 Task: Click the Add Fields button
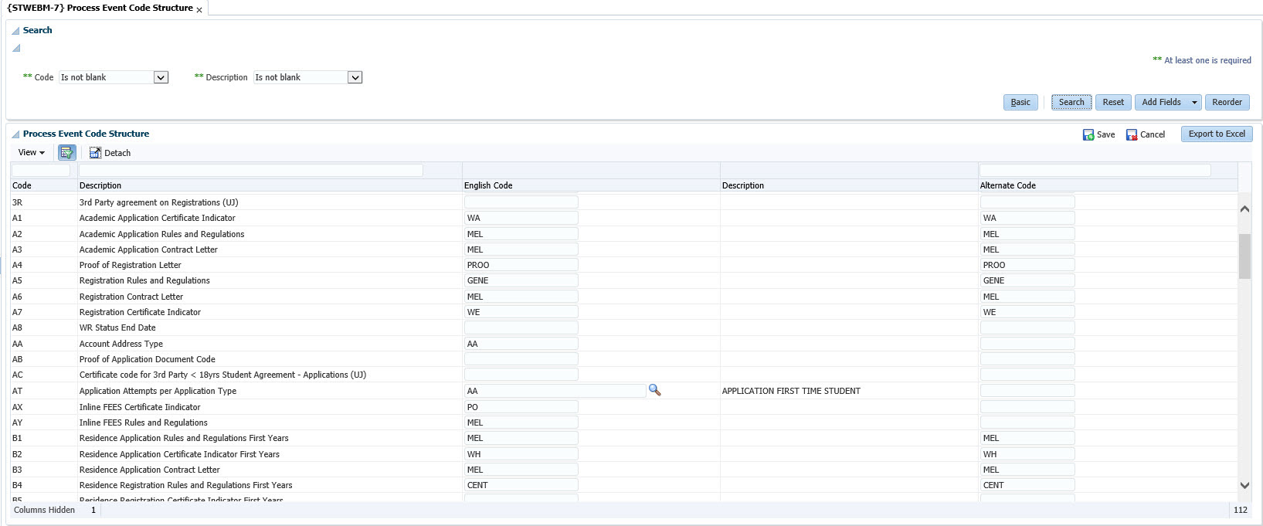point(1161,102)
